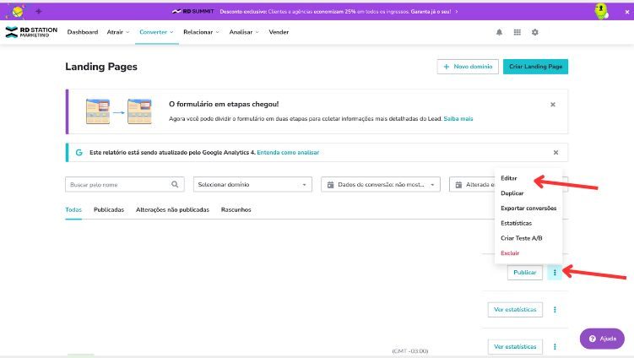Switch to the Publicadas tab

pyautogui.click(x=109, y=209)
